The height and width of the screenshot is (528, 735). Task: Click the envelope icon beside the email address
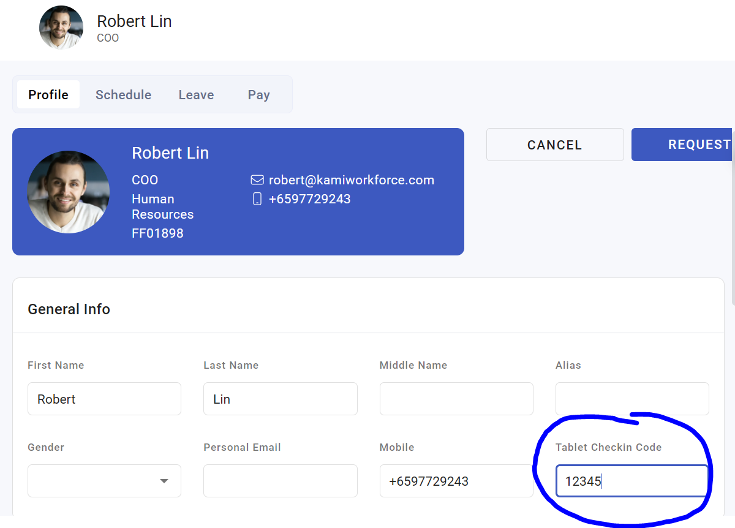(x=257, y=180)
